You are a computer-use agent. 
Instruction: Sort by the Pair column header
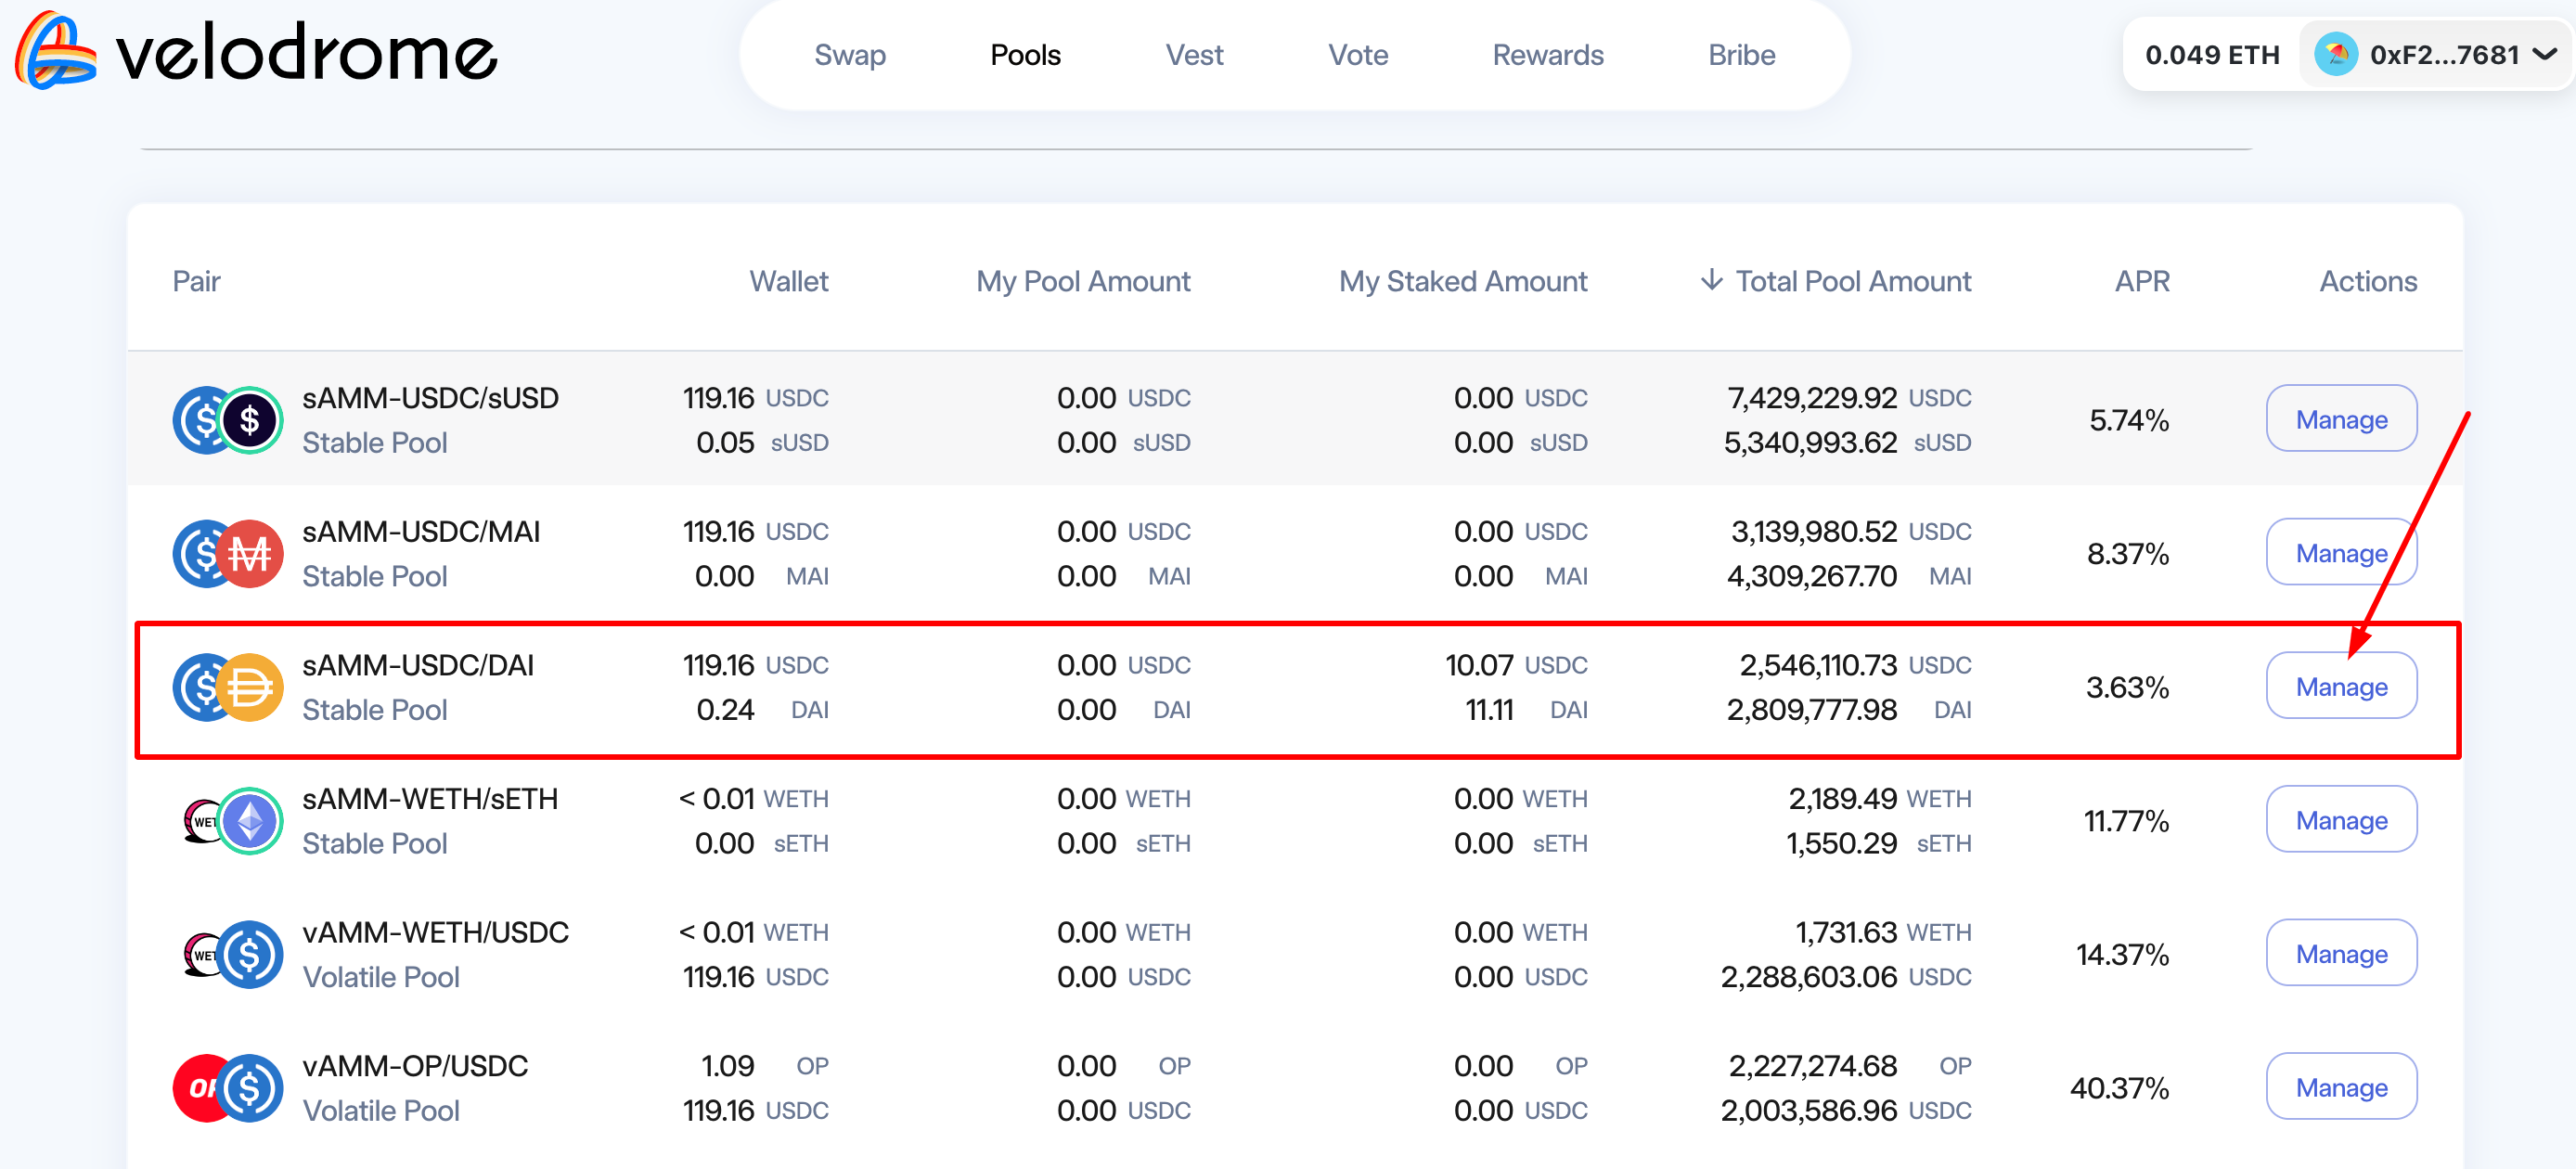[x=196, y=281]
